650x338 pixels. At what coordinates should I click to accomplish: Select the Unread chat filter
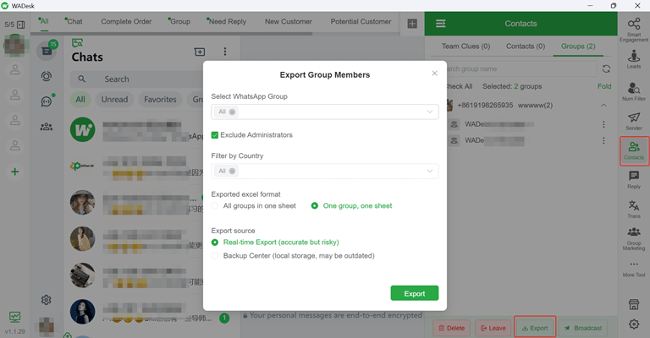point(114,100)
